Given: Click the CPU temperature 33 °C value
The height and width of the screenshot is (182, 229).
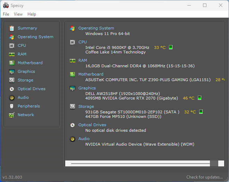Looking at the screenshot, I should 160,47.
